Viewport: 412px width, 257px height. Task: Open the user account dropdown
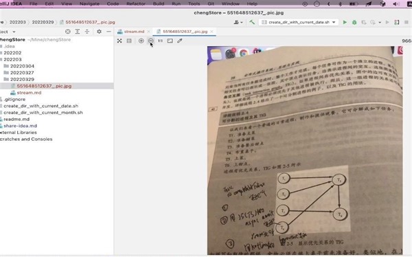pos(238,23)
